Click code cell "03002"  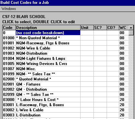pos(9,110)
